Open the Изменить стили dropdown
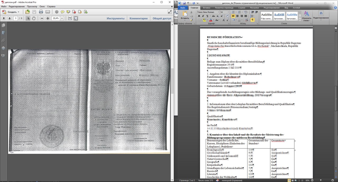Screen dimensions: 338x182 (x=307, y=16)
